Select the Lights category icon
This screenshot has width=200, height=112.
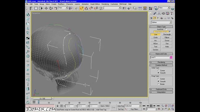pos(158,18)
